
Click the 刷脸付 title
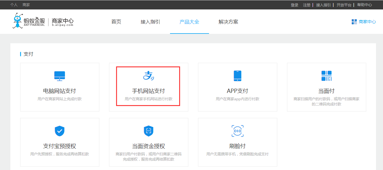pos(237,146)
